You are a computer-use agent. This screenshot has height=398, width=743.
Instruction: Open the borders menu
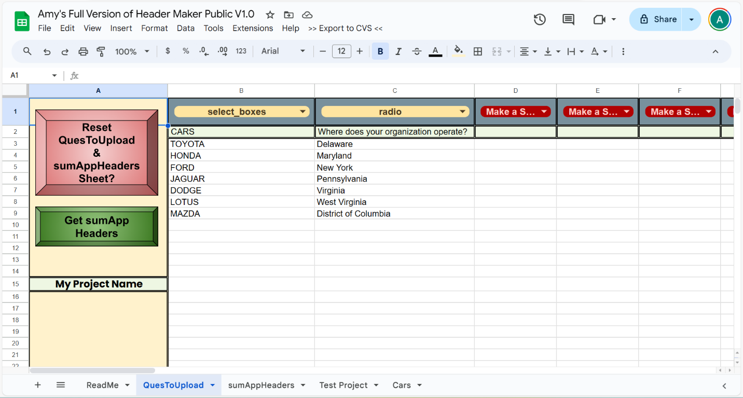[x=478, y=51]
